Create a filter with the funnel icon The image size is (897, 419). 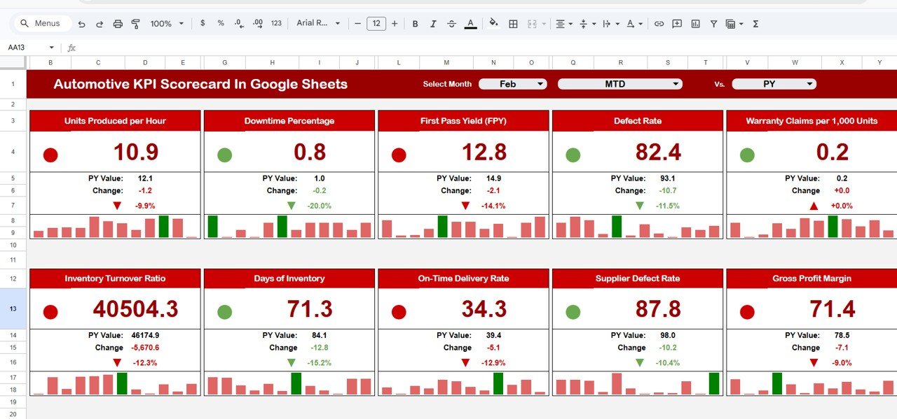[713, 24]
